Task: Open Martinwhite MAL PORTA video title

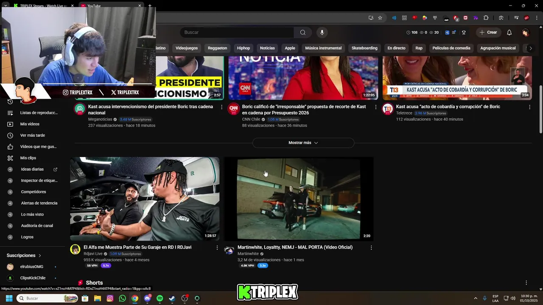Action: (x=295, y=247)
